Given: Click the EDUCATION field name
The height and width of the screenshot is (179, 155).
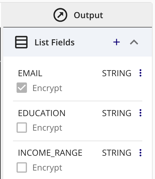Looking at the screenshot, I should point(42,113).
